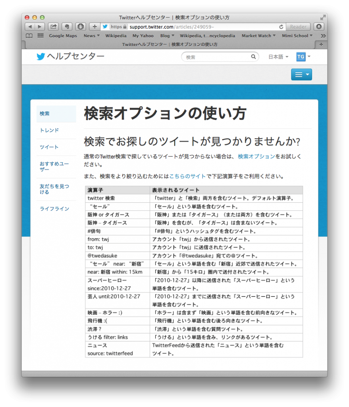This screenshot has width=349, height=407.
Task: Click the 芸人 until:2010-12-27 cell
Action: point(118,300)
